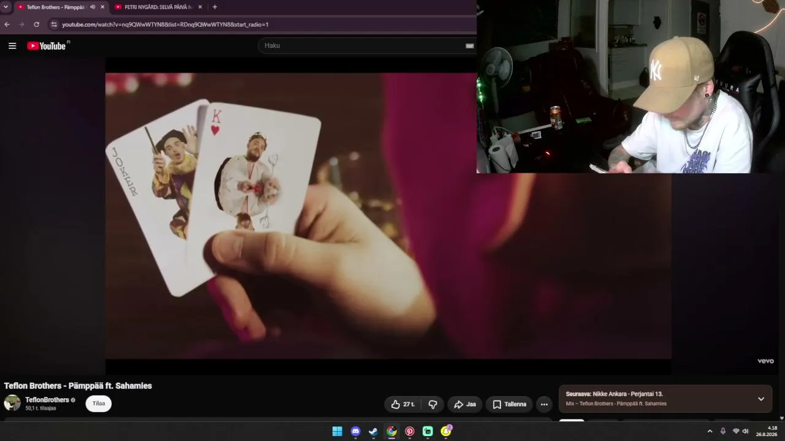Screen dimensions: 785x441
Task: Open Steam from the taskbar
Action: (373, 431)
